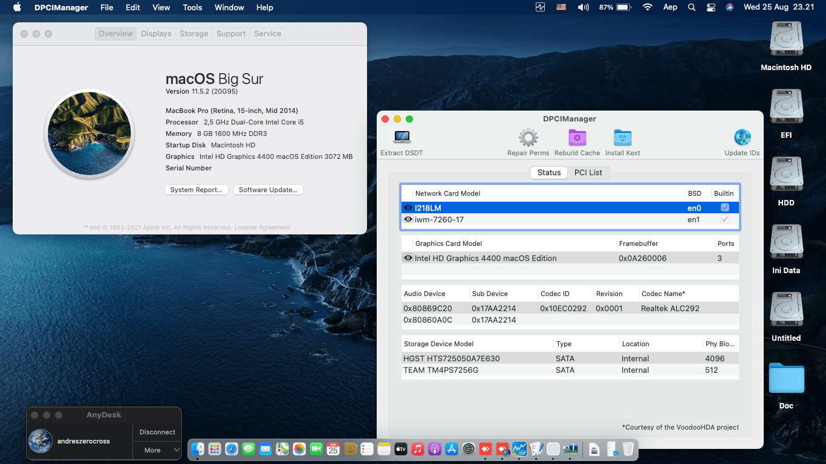Viewport: 826px width, 464px height.
Task: Open Mail app in the dock
Action: tap(265, 449)
